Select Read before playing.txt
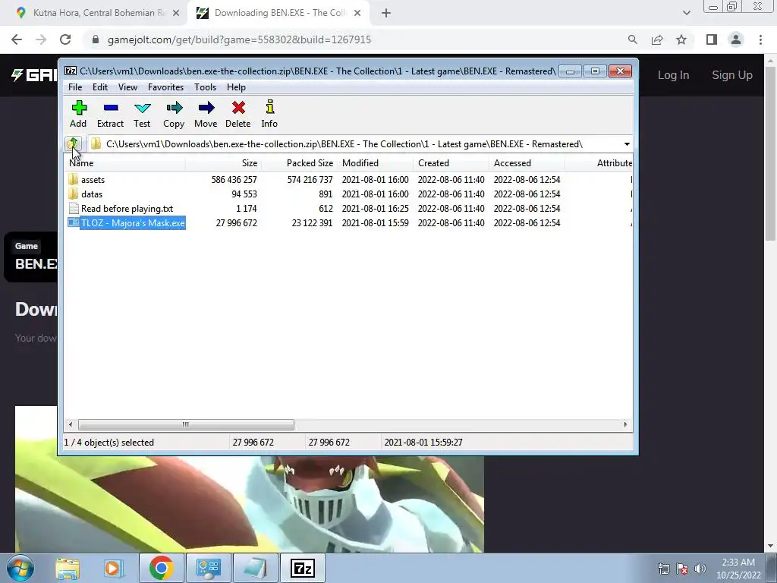The height and width of the screenshot is (583, 777). coord(127,208)
